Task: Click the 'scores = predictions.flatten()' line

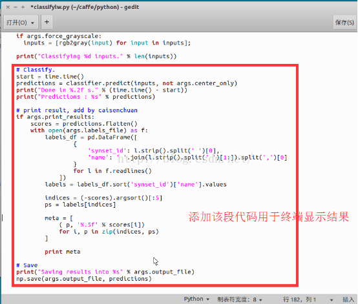Action: click(x=84, y=124)
